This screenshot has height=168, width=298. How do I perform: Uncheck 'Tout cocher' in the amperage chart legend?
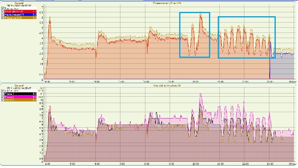click(x=3, y=90)
